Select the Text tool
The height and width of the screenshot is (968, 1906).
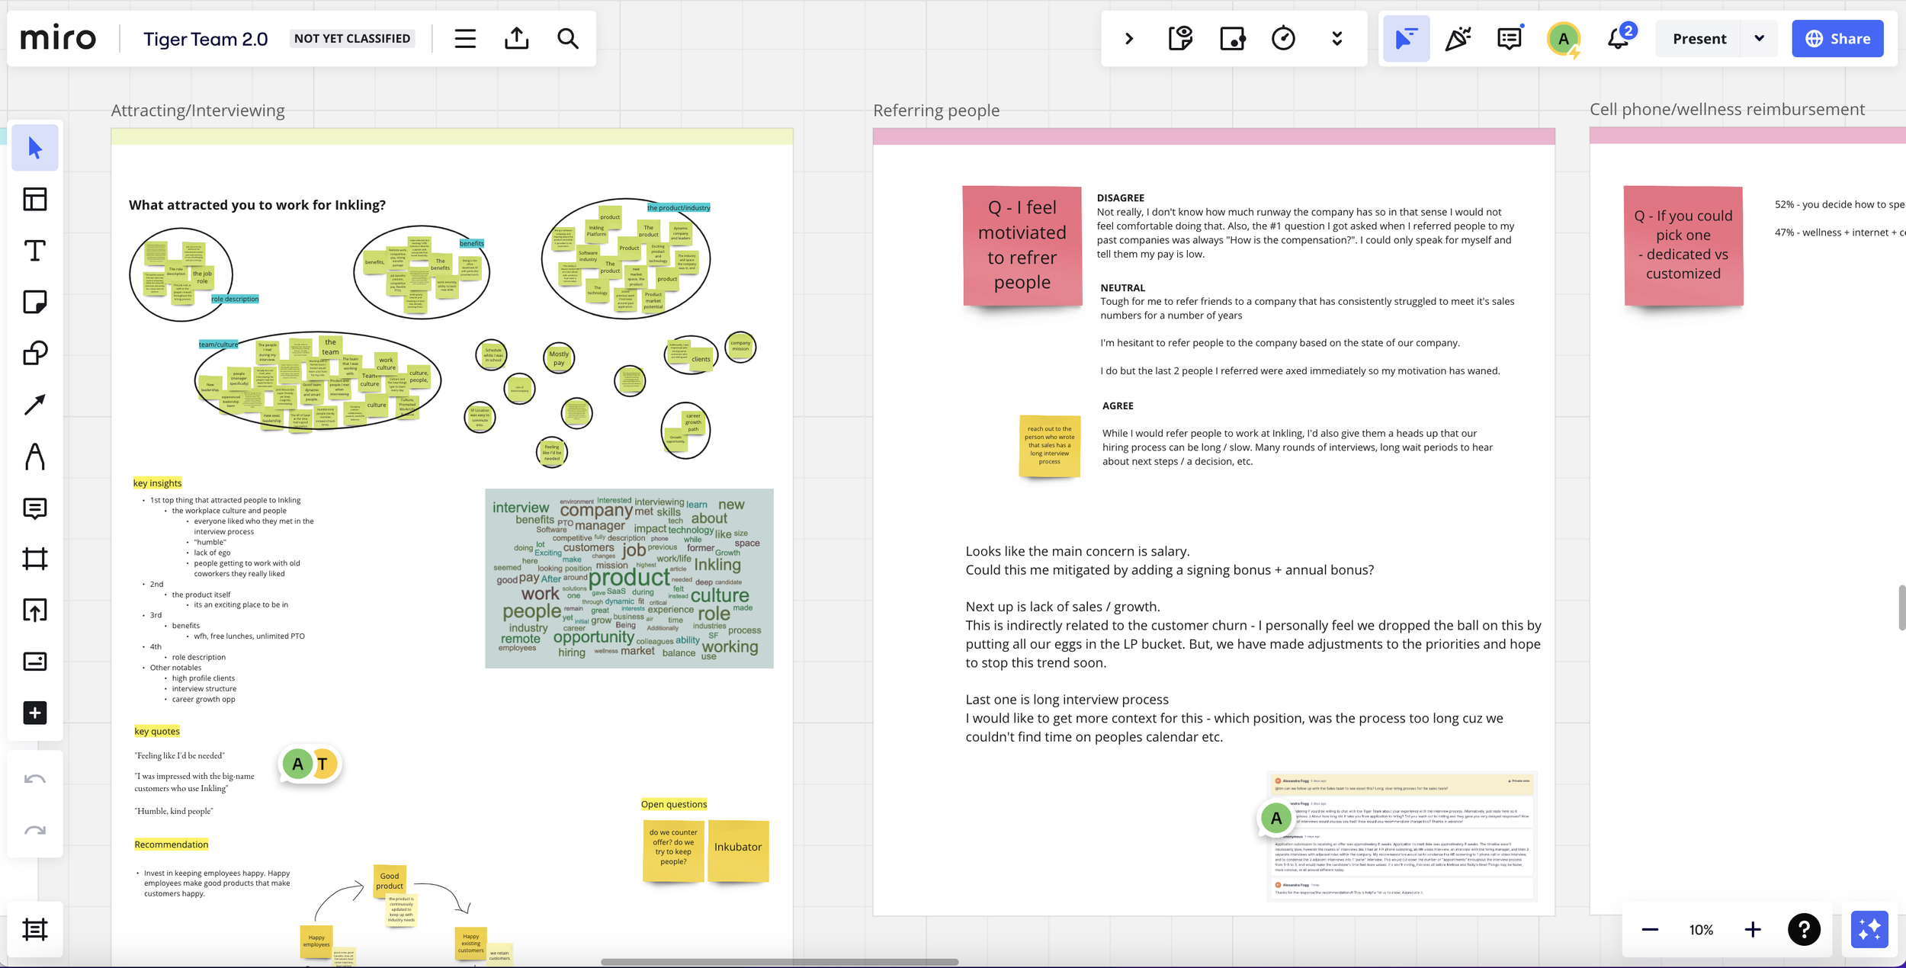pyautogui.click(x=35, y=250)
